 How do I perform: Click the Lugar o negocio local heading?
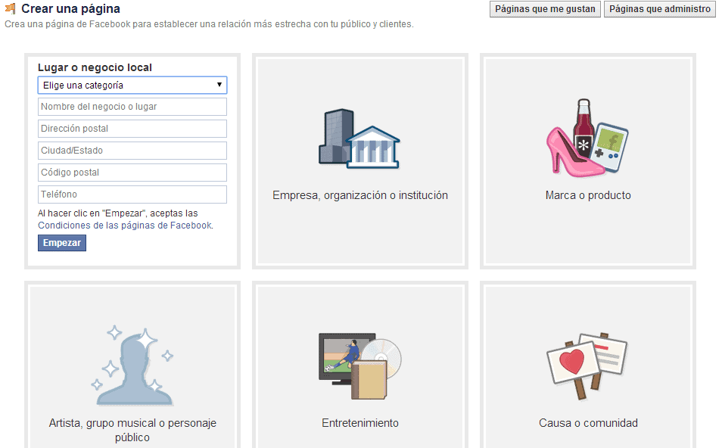95,67
